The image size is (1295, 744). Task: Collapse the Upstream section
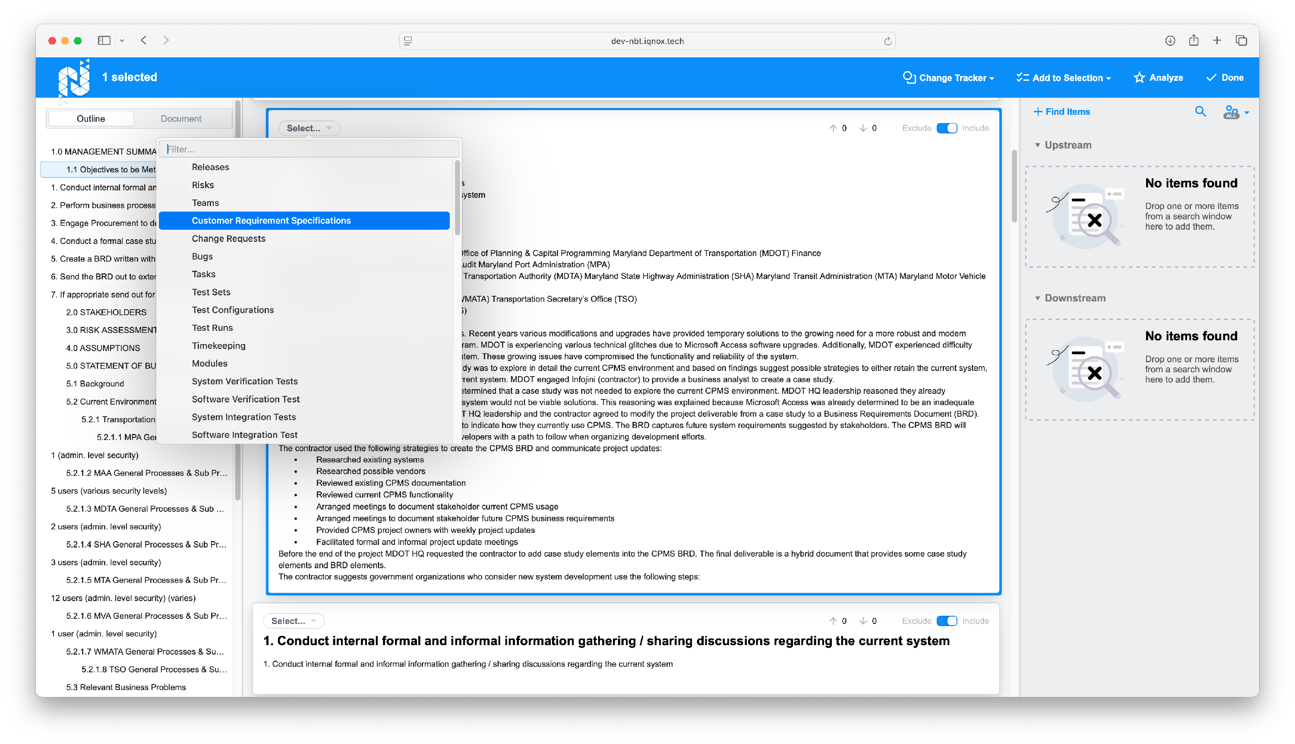[1038, 145]
